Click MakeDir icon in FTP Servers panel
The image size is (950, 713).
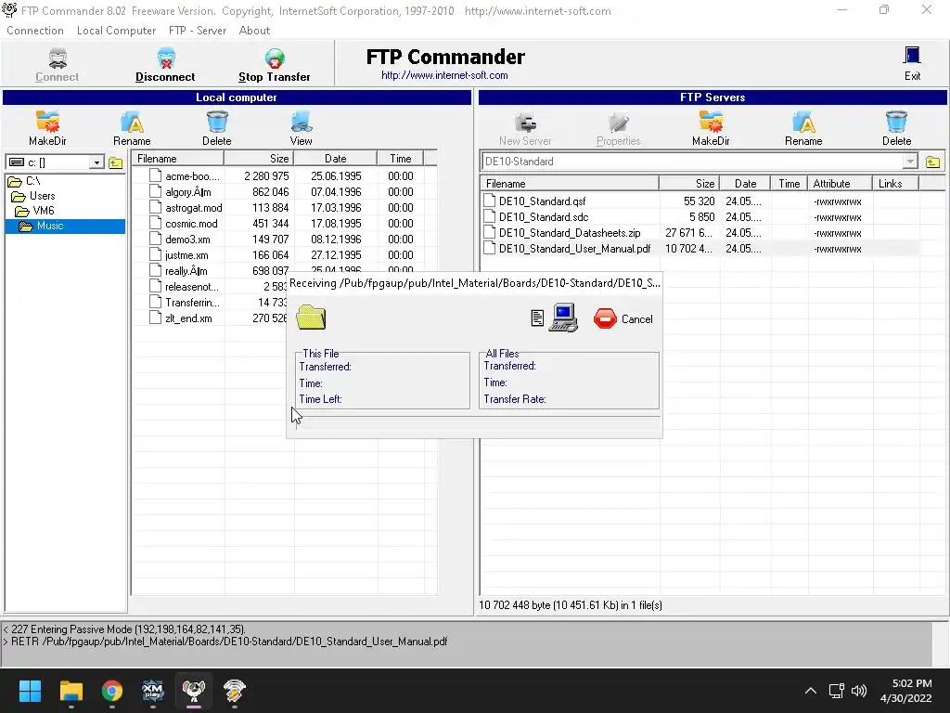(x=711, y=122)
